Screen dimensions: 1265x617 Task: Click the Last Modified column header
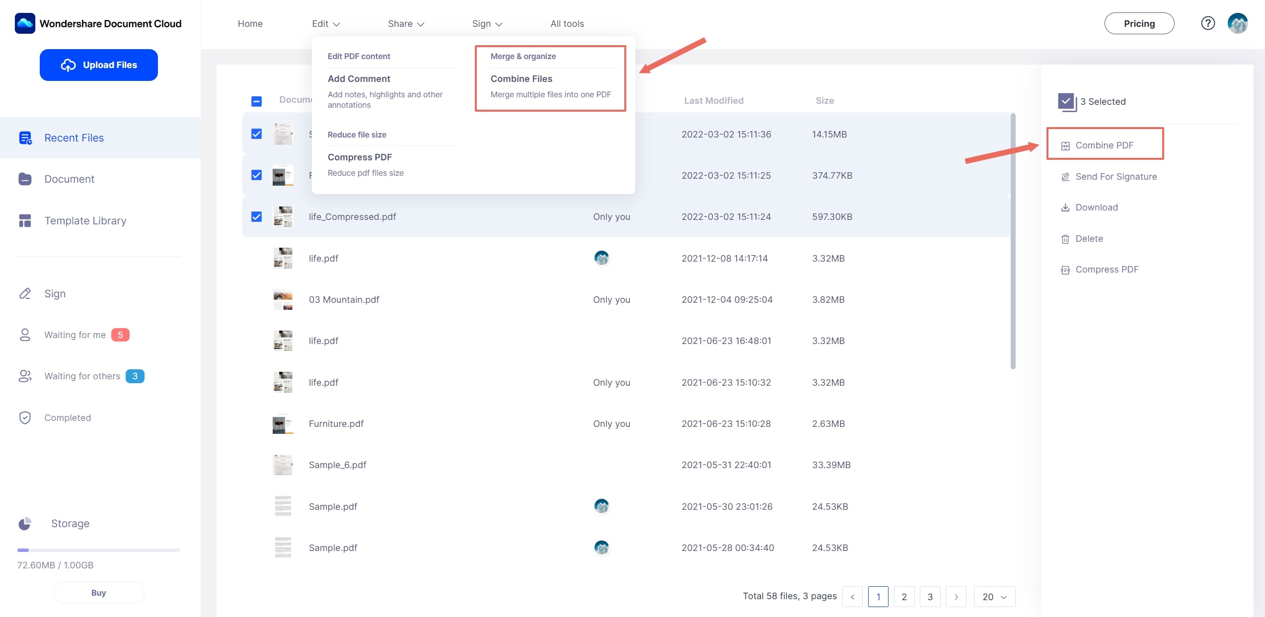point(714,101)
